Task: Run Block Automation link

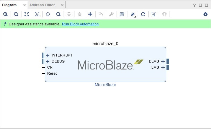Action: (x=80, y=24)
